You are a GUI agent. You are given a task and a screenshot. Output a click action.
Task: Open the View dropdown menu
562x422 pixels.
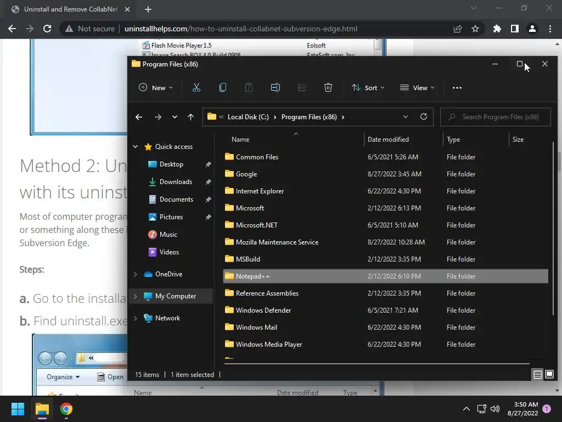[x=417, y=87]
